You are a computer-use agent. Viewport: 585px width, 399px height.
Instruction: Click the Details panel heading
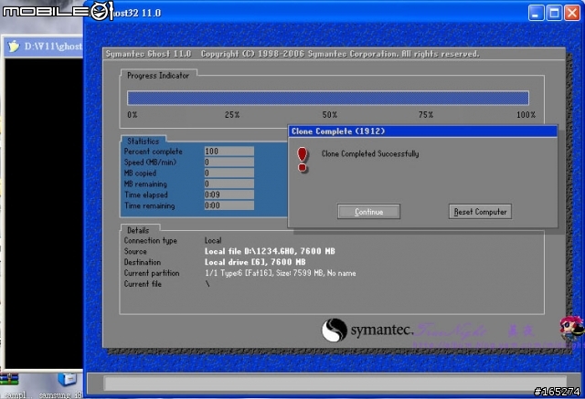pos(138,230)
